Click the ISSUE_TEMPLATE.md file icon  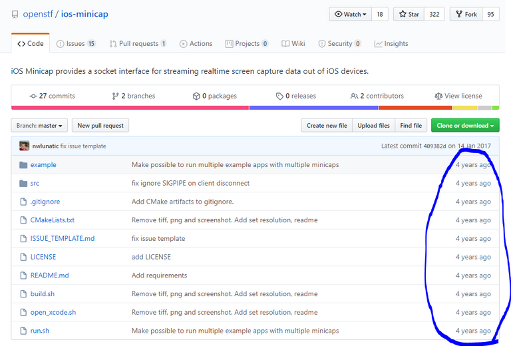(x=23, y=238)
